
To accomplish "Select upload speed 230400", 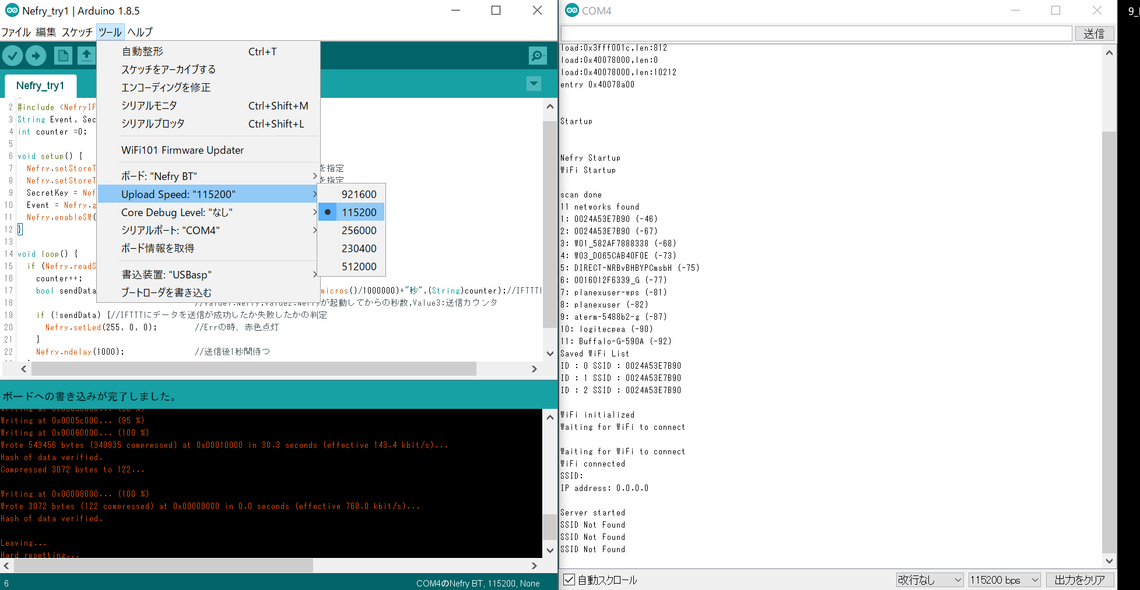I will coord(352,248).
